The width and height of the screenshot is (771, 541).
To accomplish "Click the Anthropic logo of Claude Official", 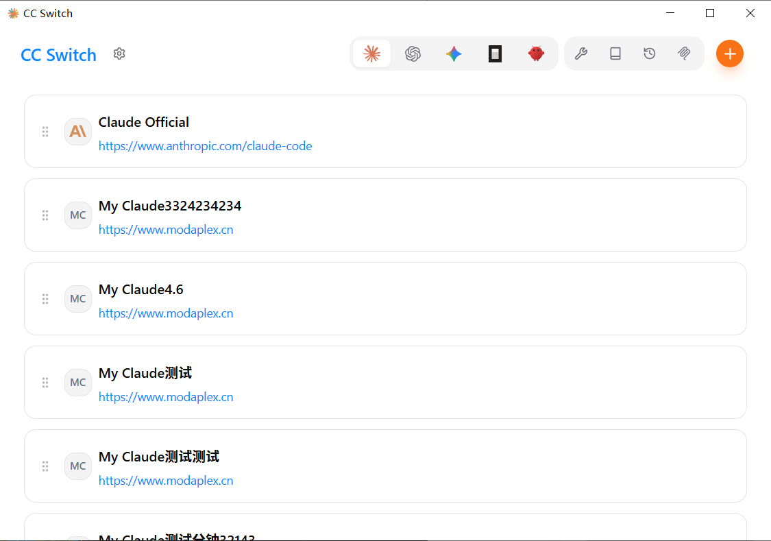I will 77,132.
